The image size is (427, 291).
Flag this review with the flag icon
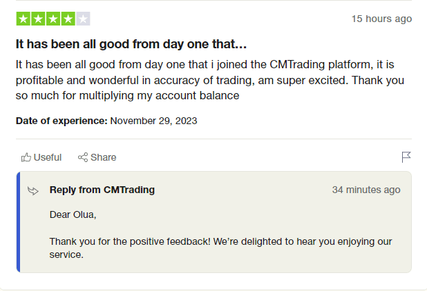[x=406, y=157]
